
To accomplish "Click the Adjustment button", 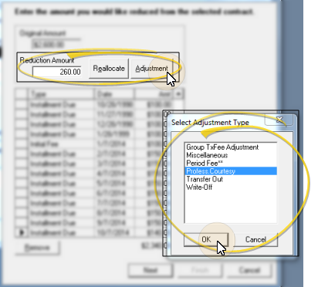I will point(152,69).
